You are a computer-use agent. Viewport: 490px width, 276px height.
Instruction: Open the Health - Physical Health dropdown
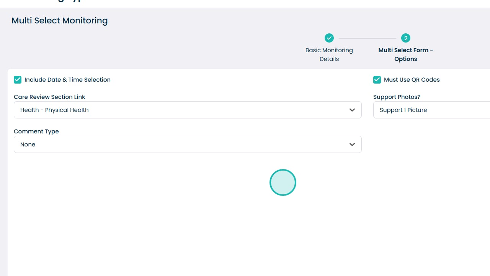pyautogui.click(x=187, y=110)
